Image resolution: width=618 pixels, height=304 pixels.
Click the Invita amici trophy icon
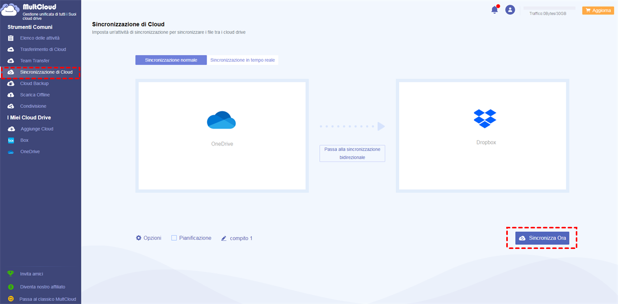11,274
